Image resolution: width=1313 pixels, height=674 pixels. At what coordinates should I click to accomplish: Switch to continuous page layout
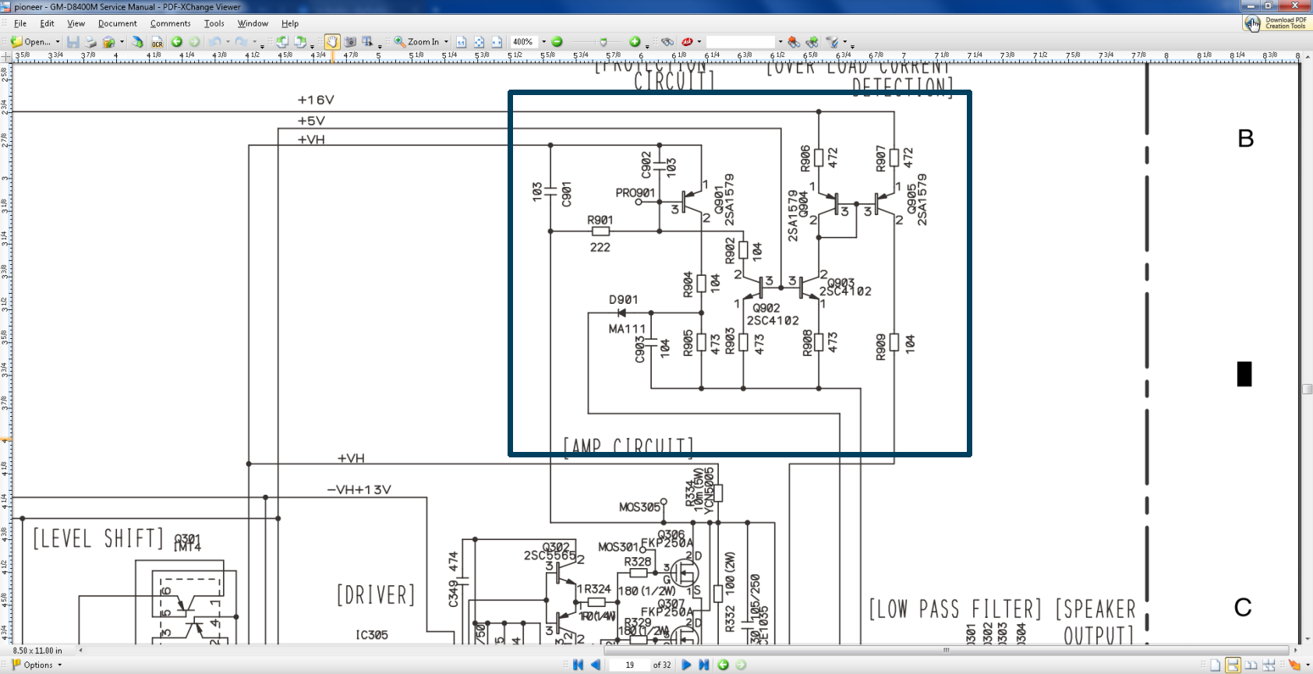[x=1233, y=665]
